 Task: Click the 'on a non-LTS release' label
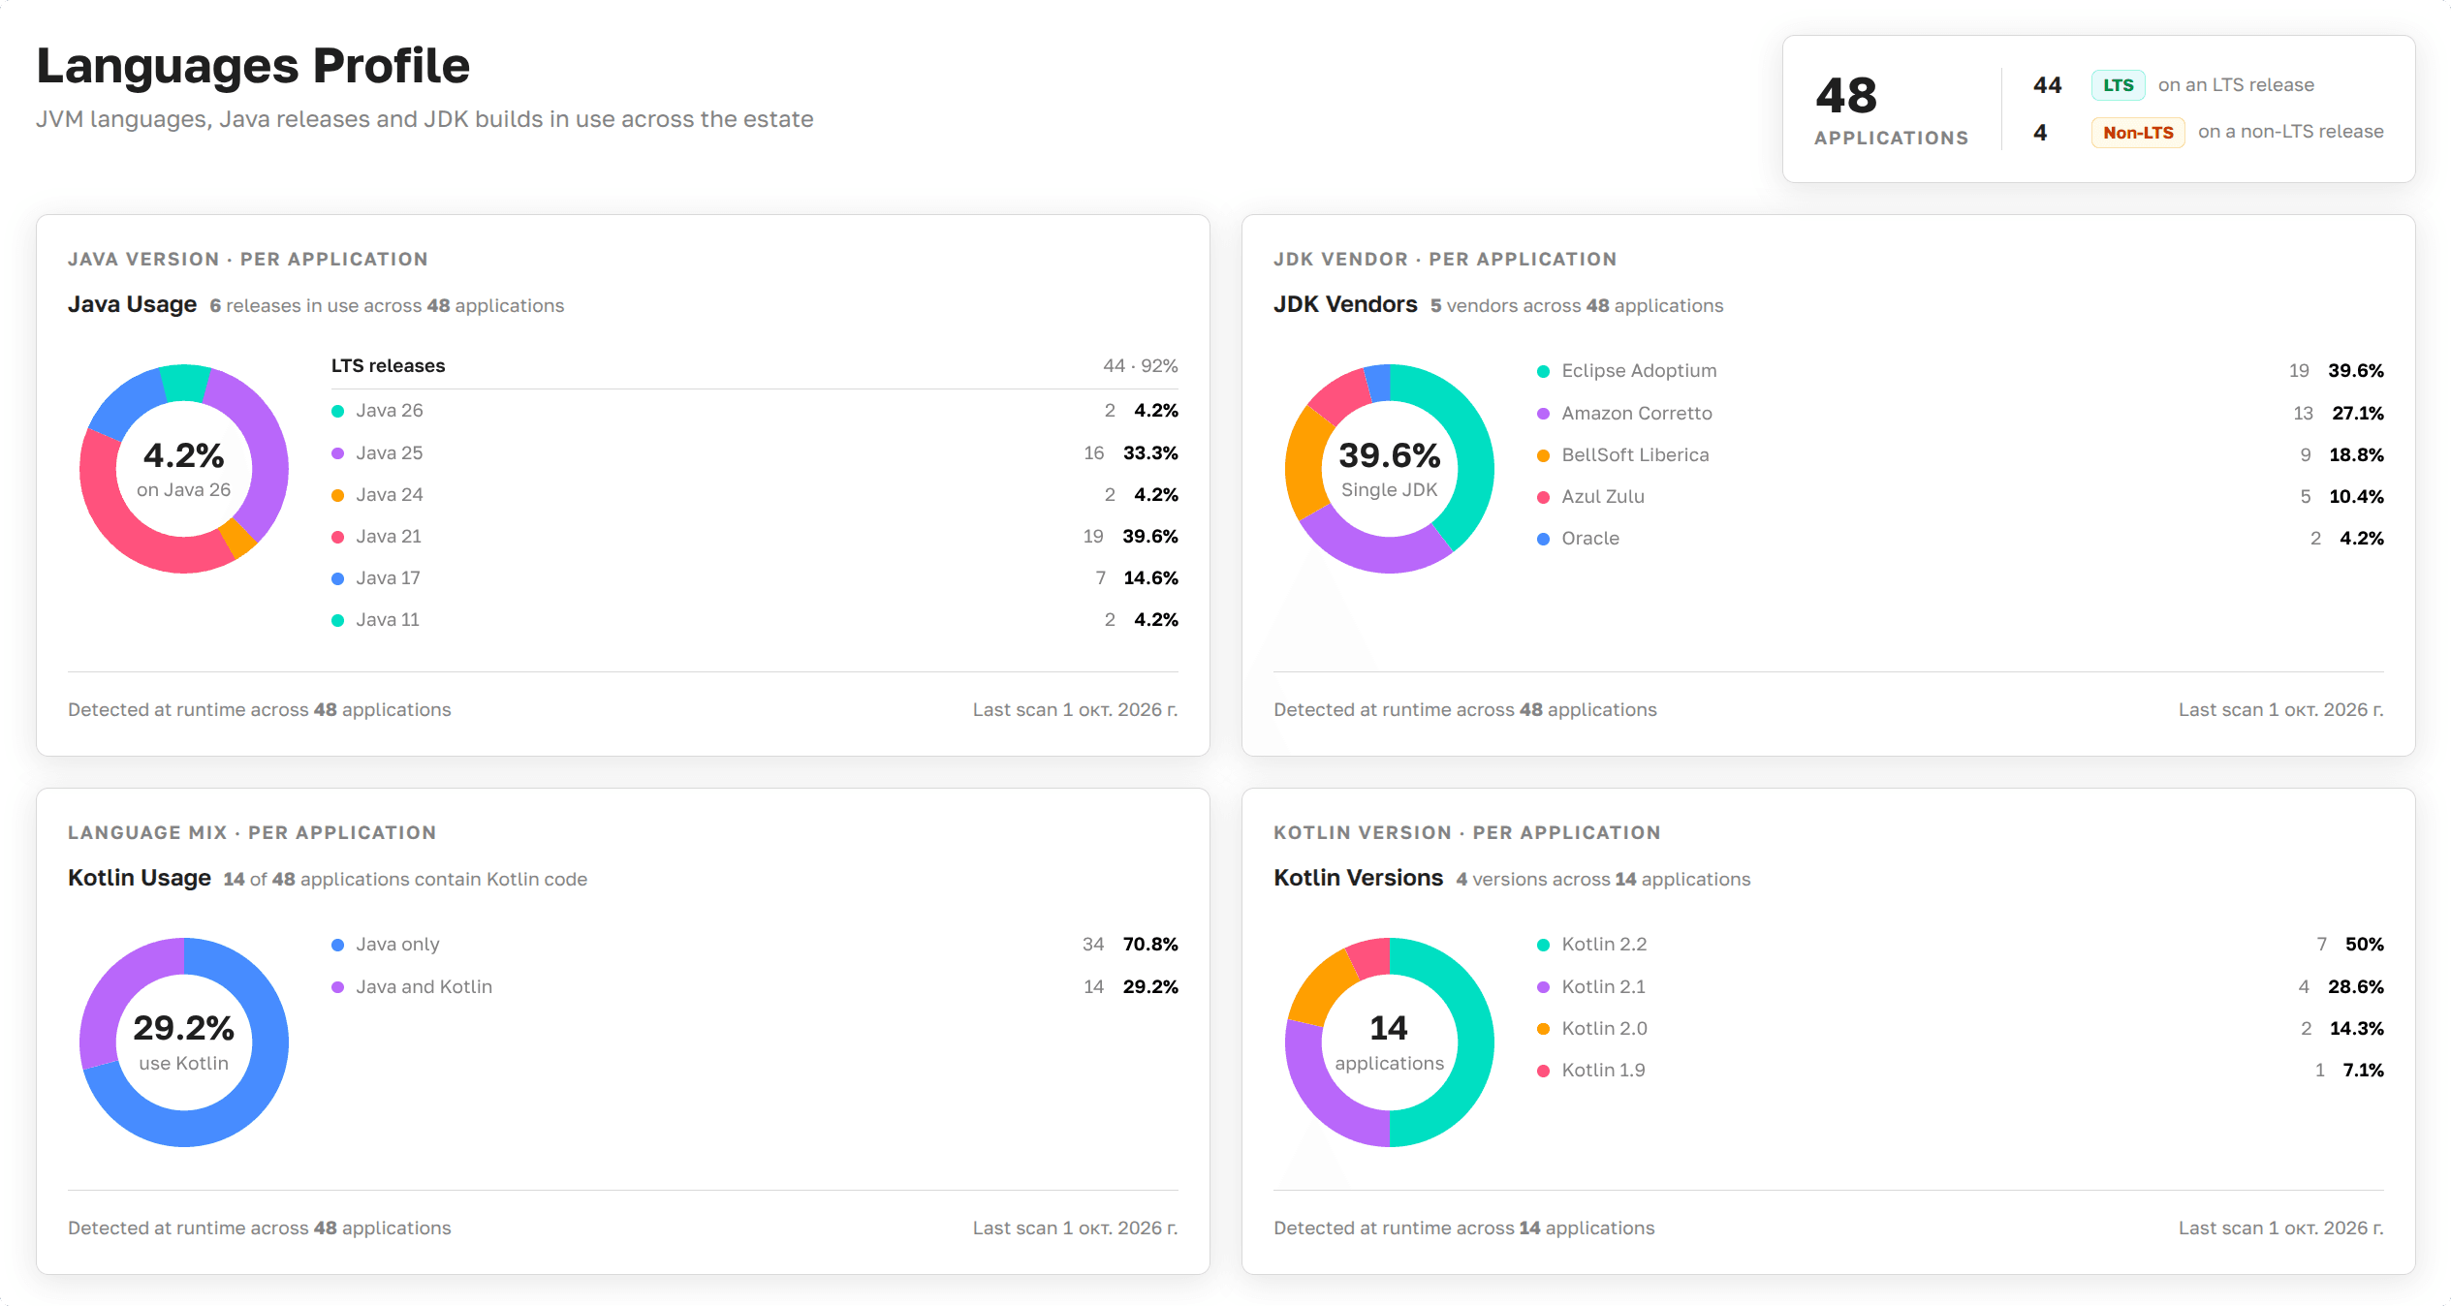point(2290,132)
